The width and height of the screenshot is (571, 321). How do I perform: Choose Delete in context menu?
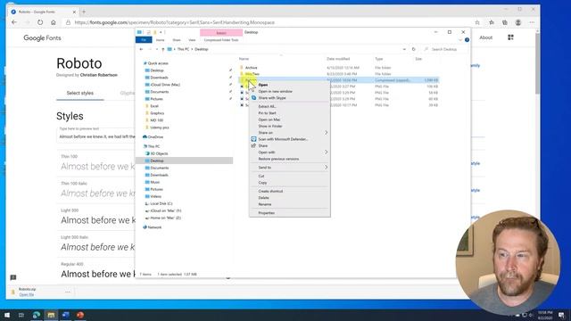click(264, 198)
